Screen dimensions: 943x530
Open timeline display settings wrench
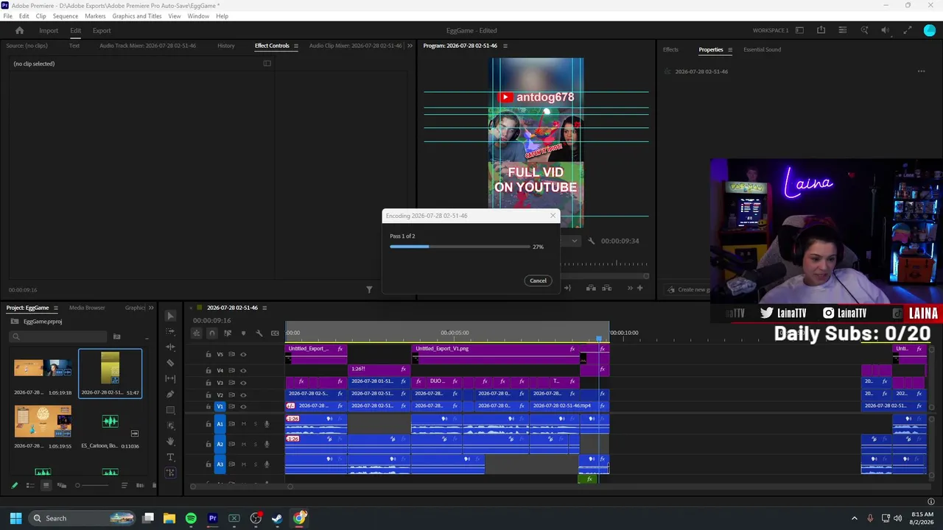259,333
